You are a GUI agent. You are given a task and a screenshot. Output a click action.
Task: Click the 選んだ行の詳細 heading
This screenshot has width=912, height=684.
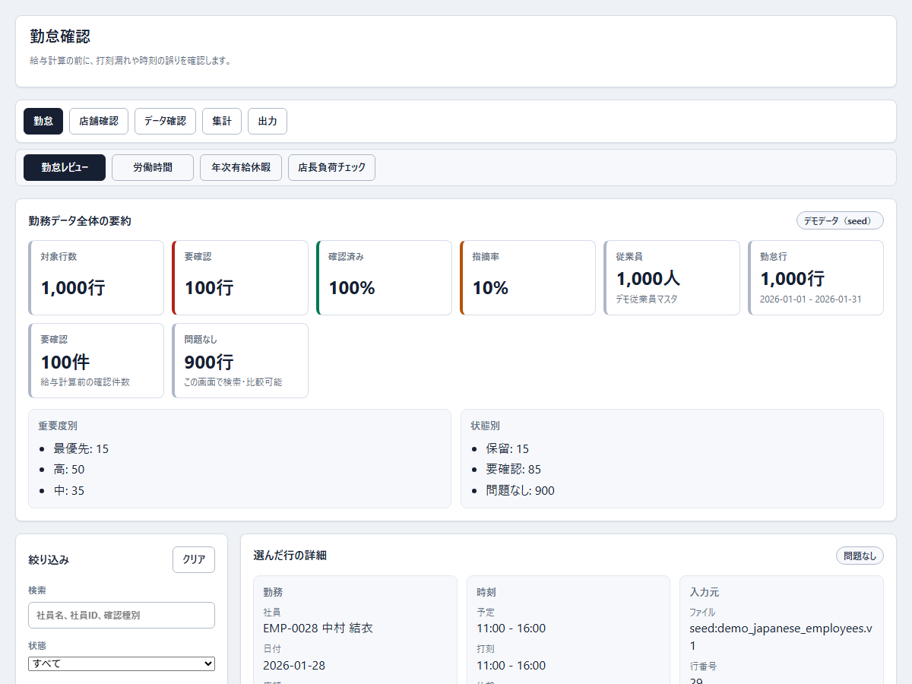click(290, 556)
